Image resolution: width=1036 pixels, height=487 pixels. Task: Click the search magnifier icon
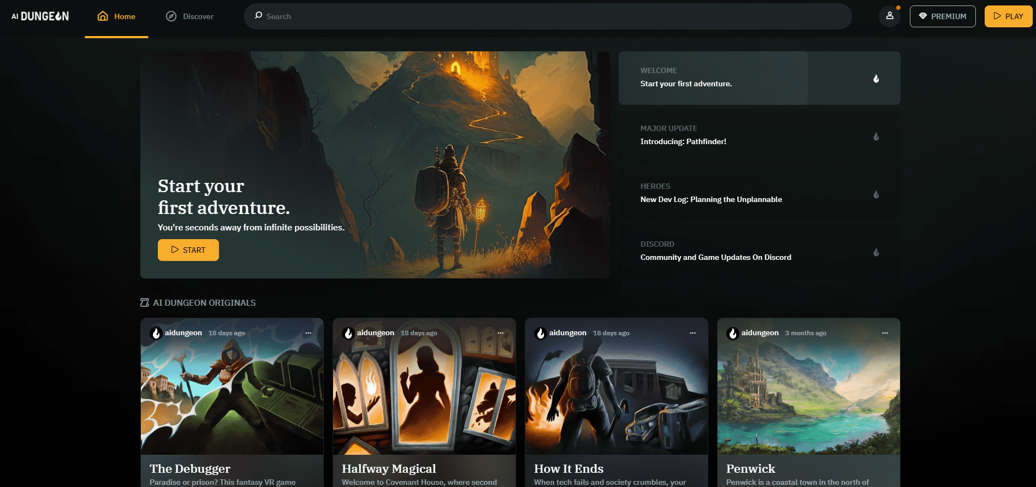pos(258,16)
